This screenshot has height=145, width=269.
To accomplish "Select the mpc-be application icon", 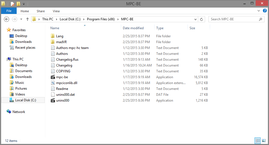I will [x=53, y=77].
